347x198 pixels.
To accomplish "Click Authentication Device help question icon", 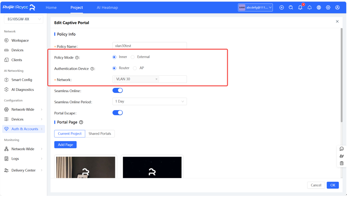I will click(92, 69).
